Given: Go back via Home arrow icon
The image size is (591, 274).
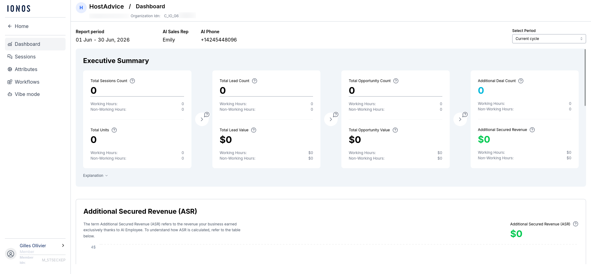Looking at the screenshot, I should point(10,26).
